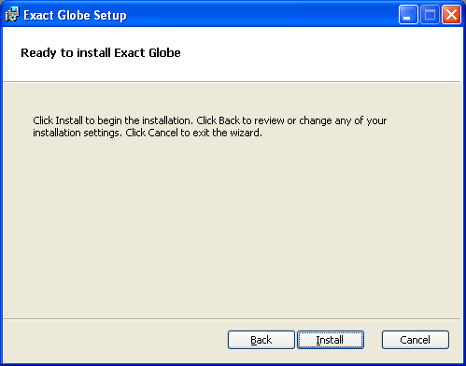Click the 'Click Install to begin' instruction line

[210, 120]
